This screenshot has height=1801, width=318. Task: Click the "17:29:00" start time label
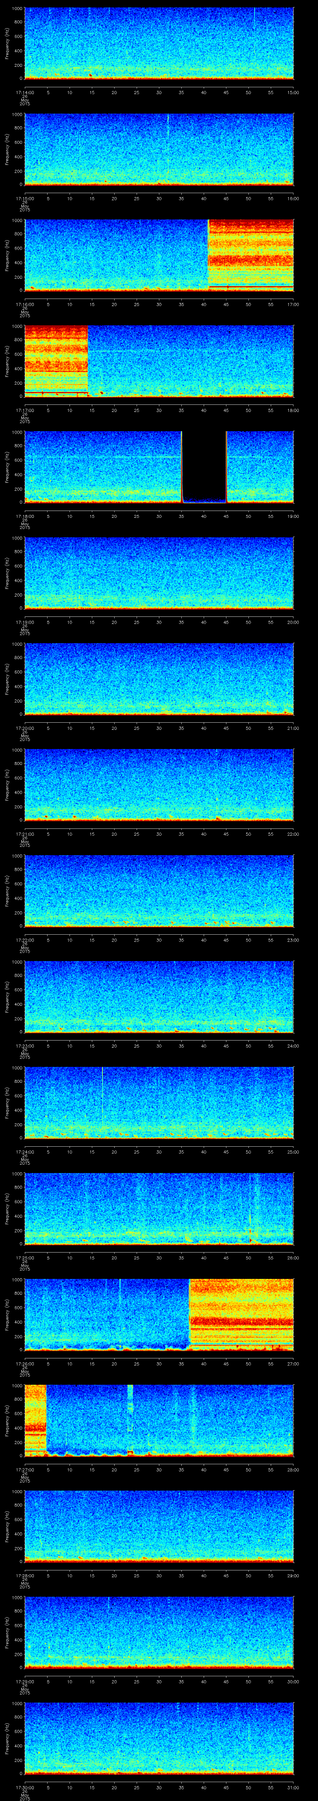tap(25, 1681)
